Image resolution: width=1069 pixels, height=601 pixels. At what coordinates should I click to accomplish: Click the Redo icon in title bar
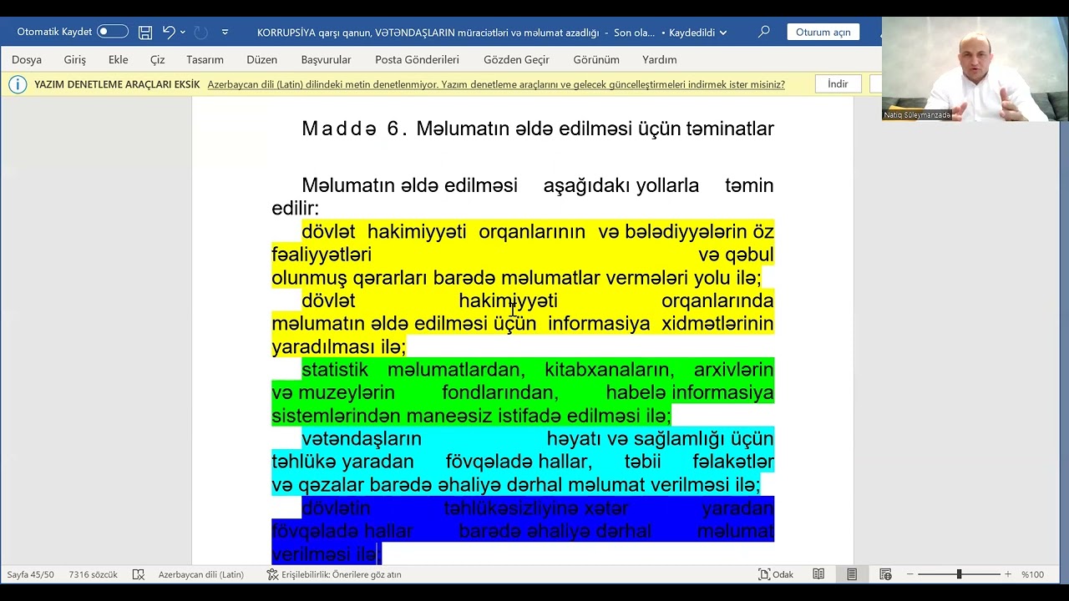[x=200, y=32]
